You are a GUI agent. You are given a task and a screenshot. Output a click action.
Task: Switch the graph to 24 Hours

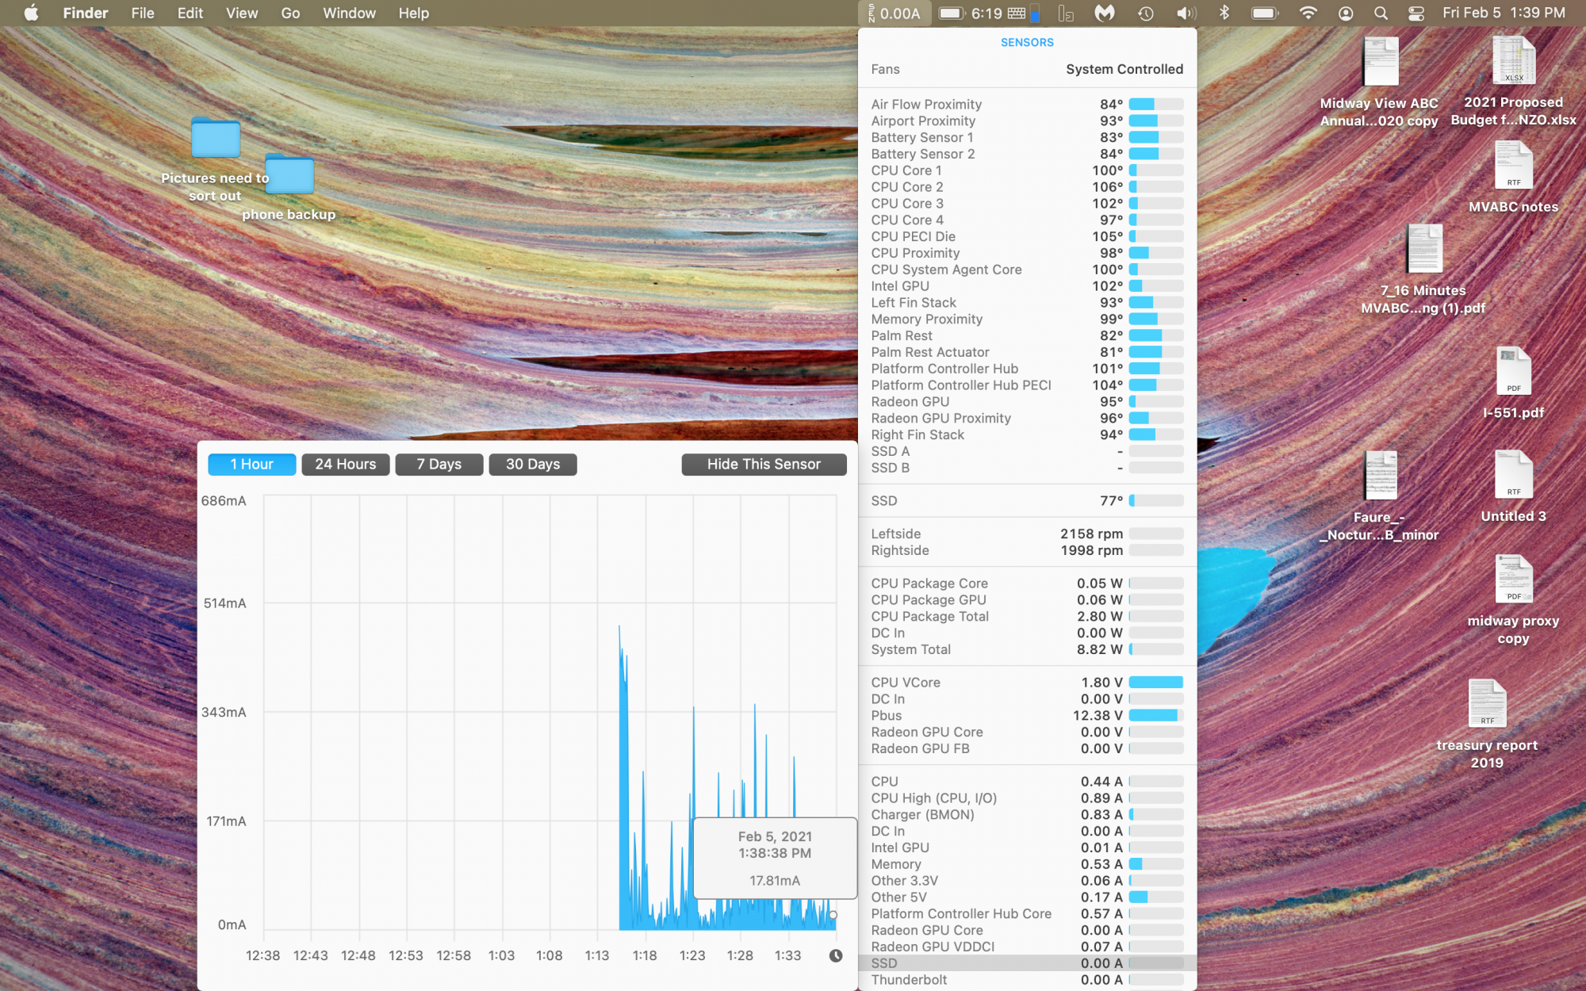pyautogui.click(x=345, y=464)
